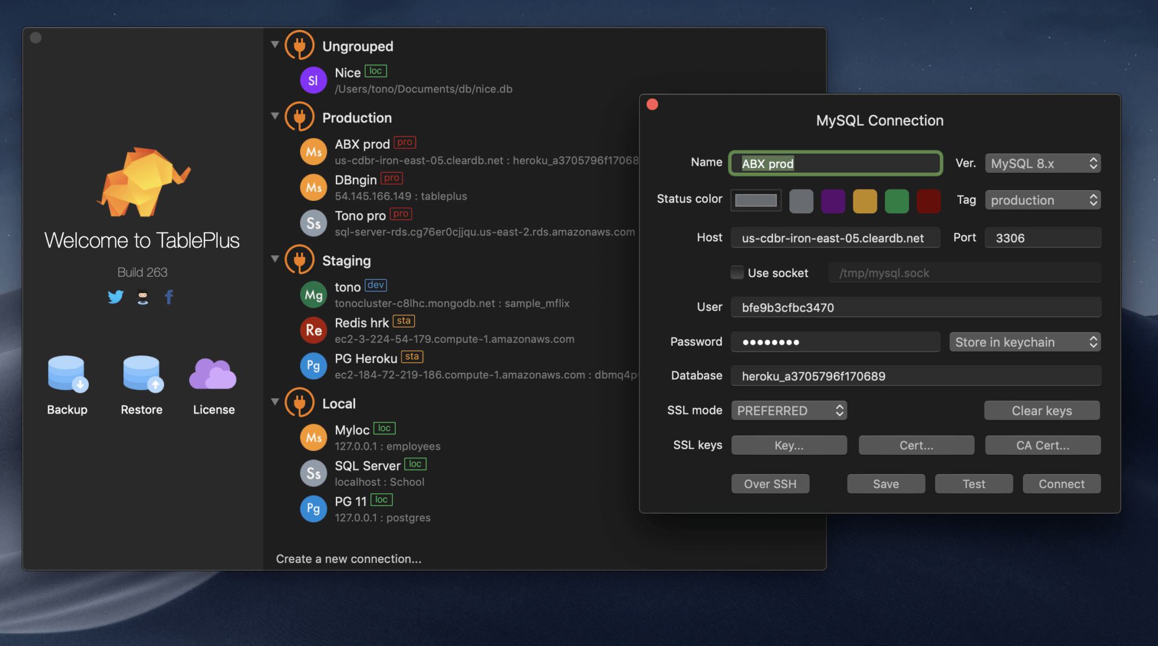Click the CA Cert... button

(1043, 445)
